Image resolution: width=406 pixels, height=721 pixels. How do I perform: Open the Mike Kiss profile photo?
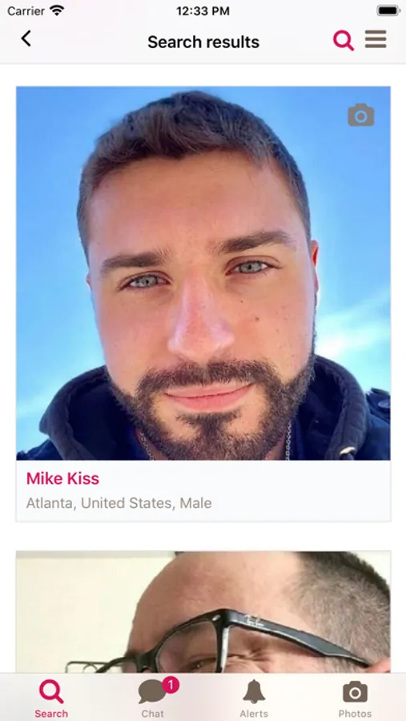(x=203, y=273)
